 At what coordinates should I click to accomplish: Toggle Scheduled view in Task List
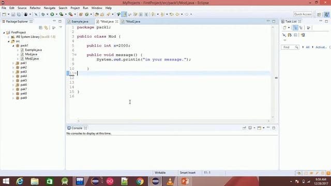click(x=301, y=27)
